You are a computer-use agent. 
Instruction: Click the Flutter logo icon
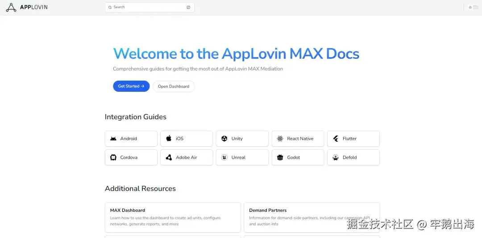[x=336, y=139]
